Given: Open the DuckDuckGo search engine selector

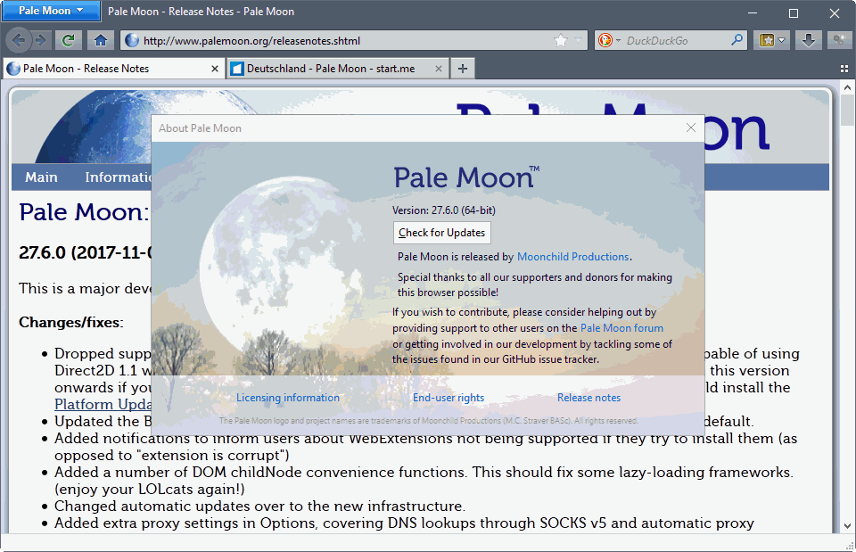Looking at the screenshot, I should [609, 40].
